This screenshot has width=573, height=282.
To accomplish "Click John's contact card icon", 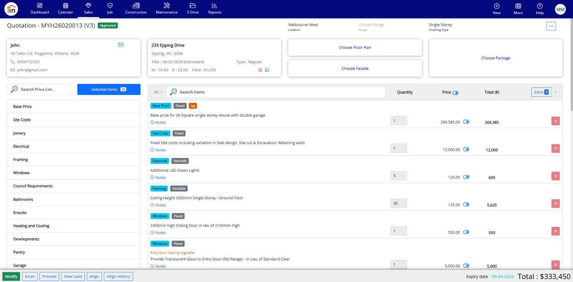I will pos(121,45).
